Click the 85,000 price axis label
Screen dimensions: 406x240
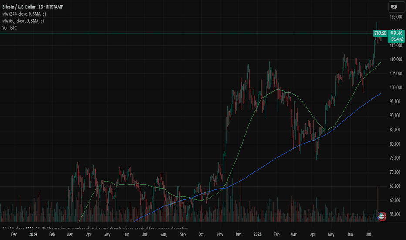(396, 130)
